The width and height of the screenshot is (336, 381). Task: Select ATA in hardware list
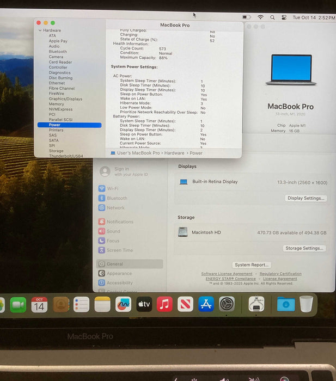point(52,36)
